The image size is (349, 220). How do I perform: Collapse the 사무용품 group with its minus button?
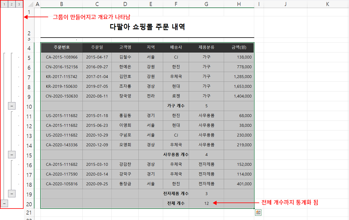pyautogui.click(x=11, y=154)
